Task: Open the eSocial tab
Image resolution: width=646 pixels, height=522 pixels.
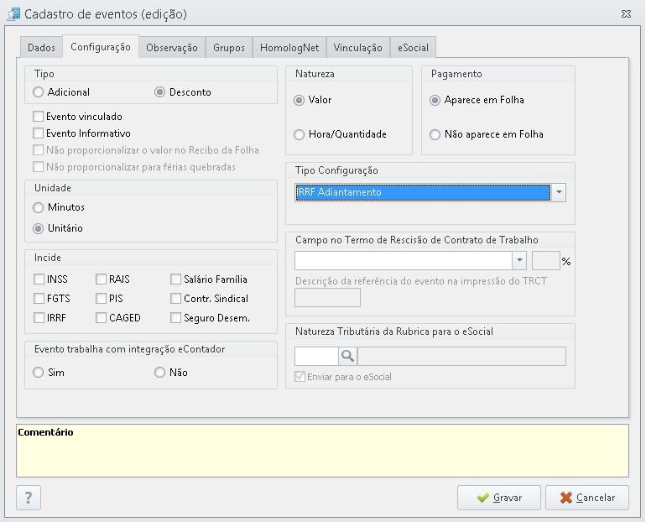Action: pos(413,48)
